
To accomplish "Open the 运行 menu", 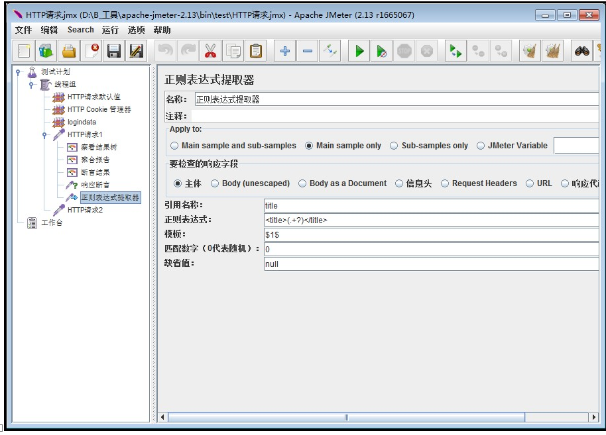I will tap(110, 30).
